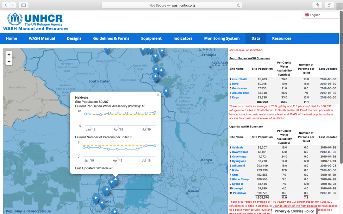Zoom in the map with plus button
Screen dimensions: 343x214
[9, 55]
